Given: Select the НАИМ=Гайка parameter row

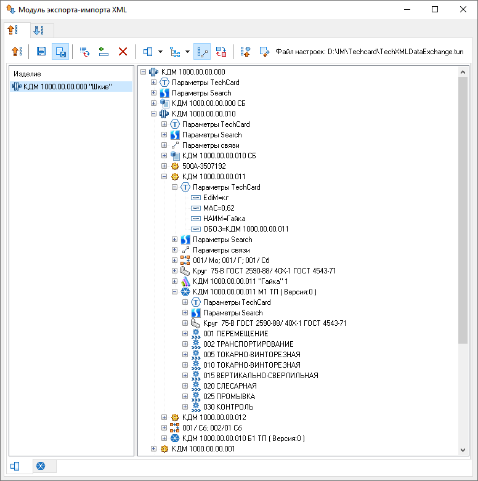Looking at the screenshot, I should 224,219.
